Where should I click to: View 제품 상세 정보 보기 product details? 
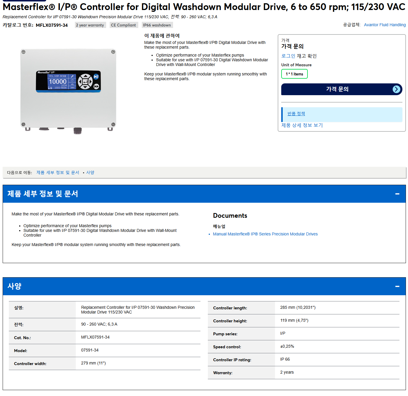(302, 125)
